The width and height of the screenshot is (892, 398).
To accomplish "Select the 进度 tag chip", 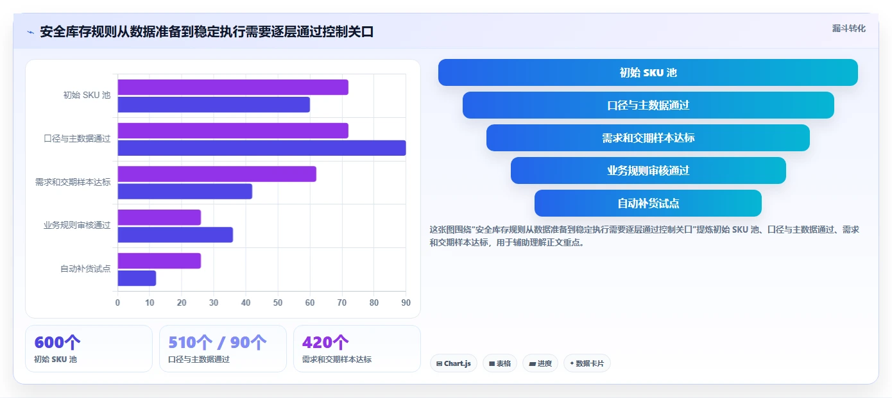I will [x=540, y=363].
